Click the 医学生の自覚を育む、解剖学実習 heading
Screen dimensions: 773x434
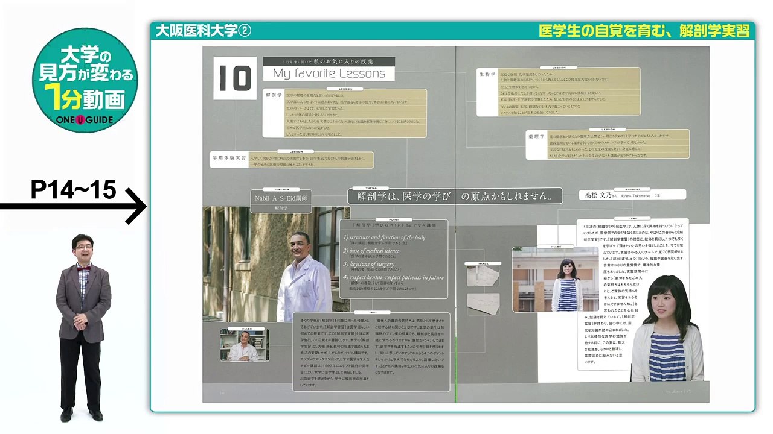(644, 31)
